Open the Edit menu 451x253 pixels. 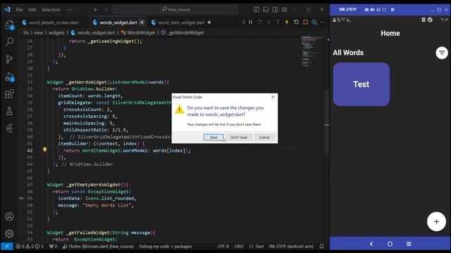coord(32,9)
